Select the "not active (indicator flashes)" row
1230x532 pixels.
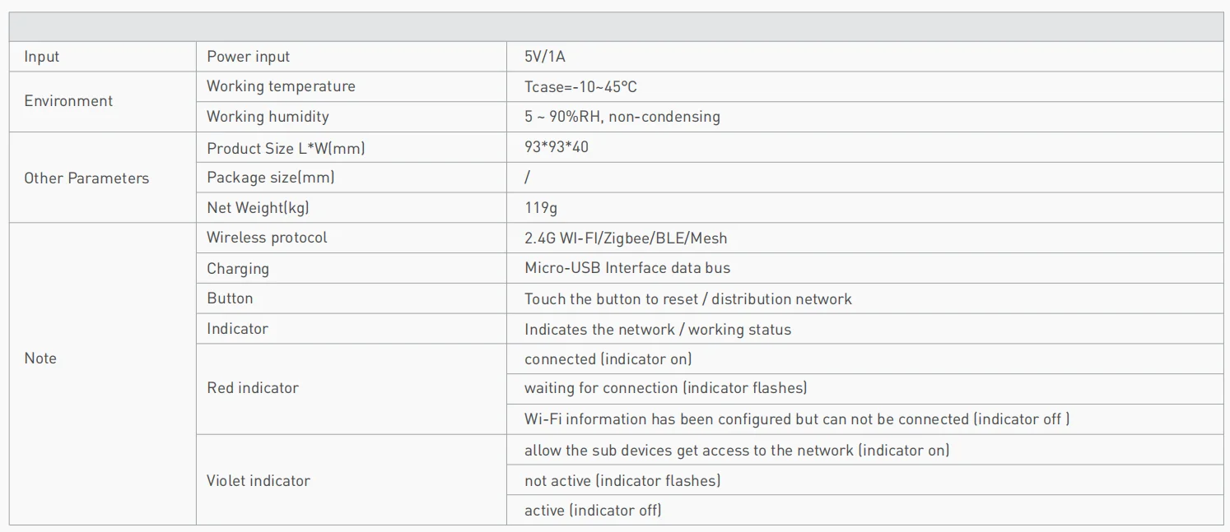coord(622,480)
